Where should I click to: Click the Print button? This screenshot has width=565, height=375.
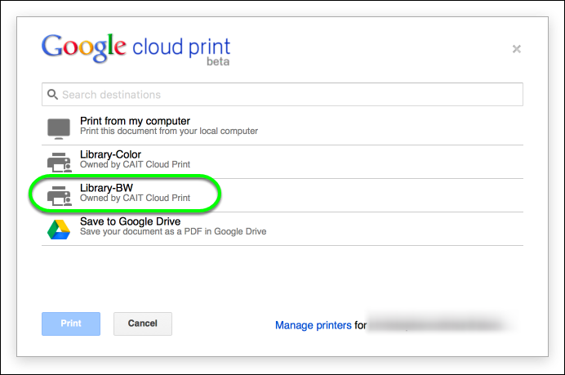tap(71, 324)
